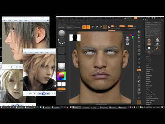Pick a hue in the main color picker
The width and height of the screenshot is (165, 124).
[x=62, y=76]
